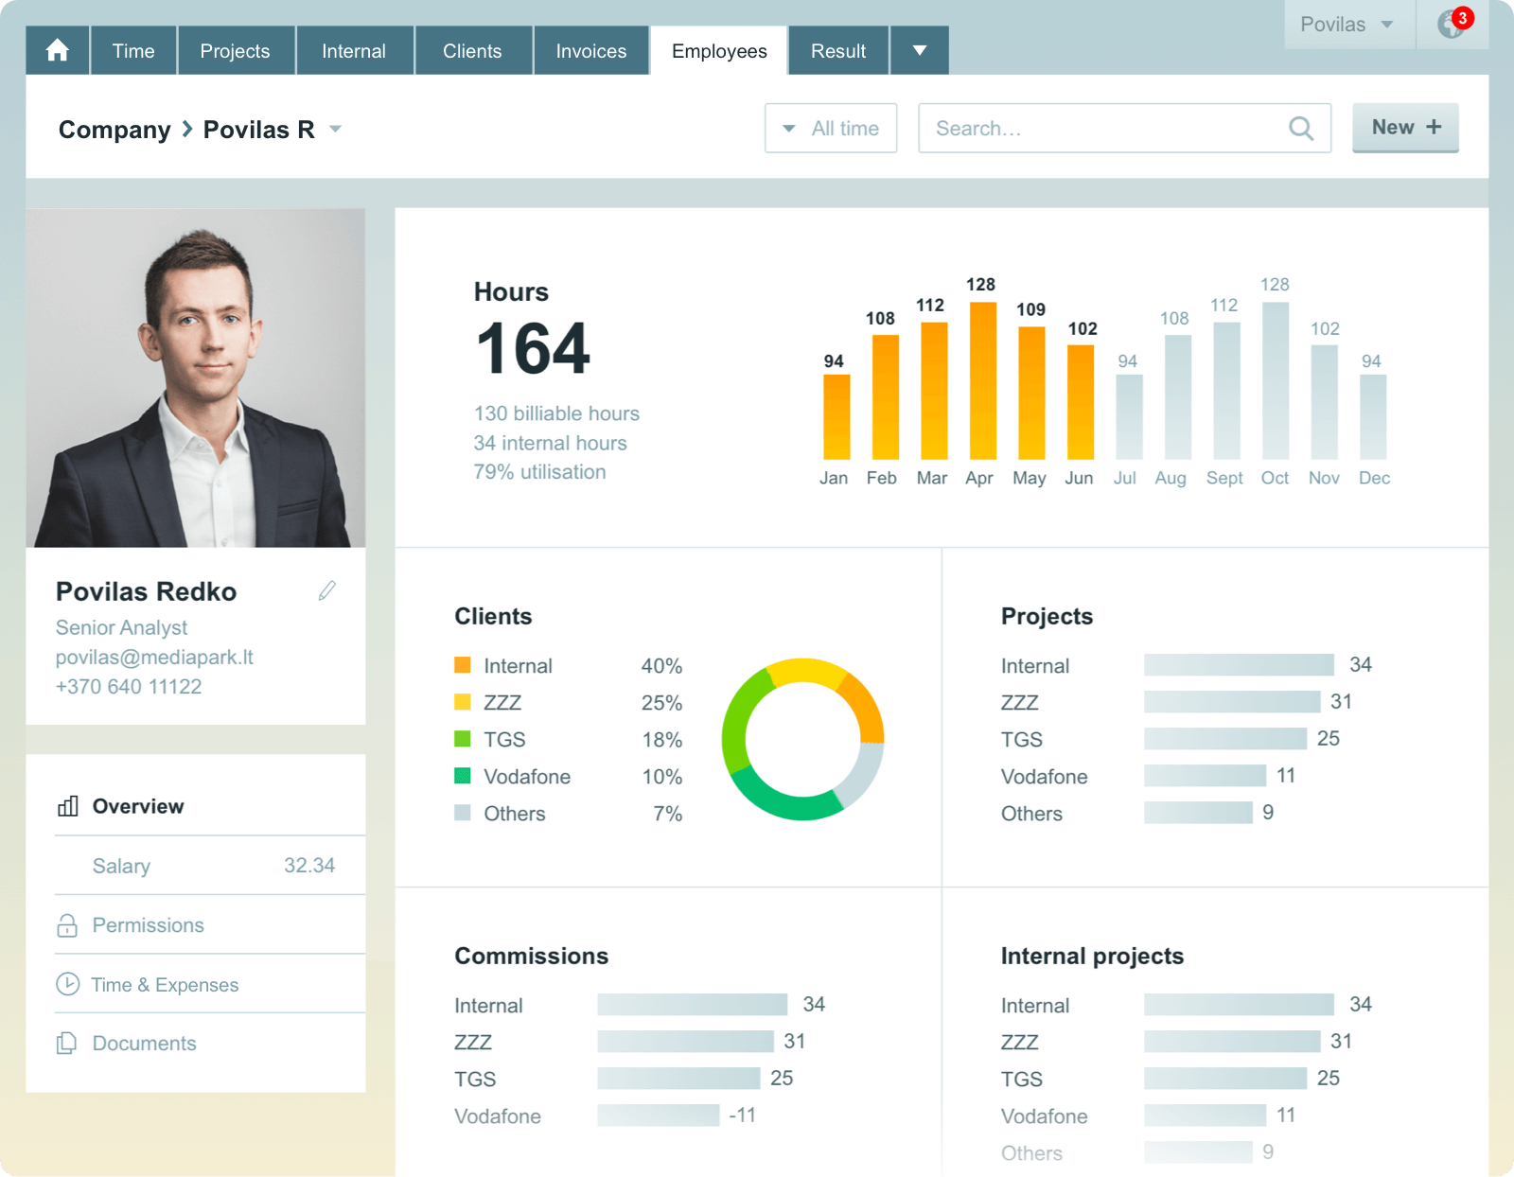Viewport: 1514px width, 1177px height.
Task: Click the Home icon tab
Action: click(58, 50)
